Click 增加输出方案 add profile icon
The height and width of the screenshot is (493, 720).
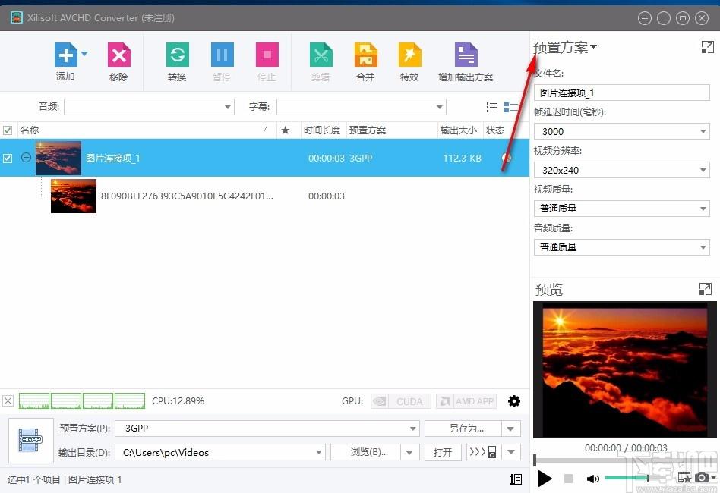[x=466, y=55]
